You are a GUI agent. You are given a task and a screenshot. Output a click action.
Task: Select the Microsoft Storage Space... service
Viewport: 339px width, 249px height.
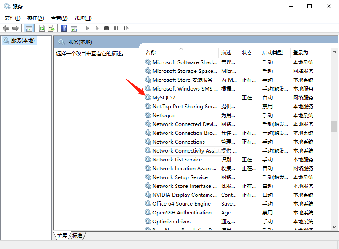pos(184,71)
